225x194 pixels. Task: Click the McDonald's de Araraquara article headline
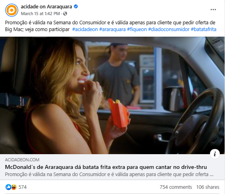point(106,167)
